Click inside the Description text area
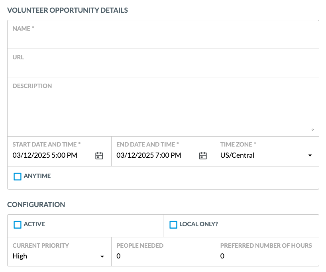This screenshot has width=326, height=272. coord(163,107)
